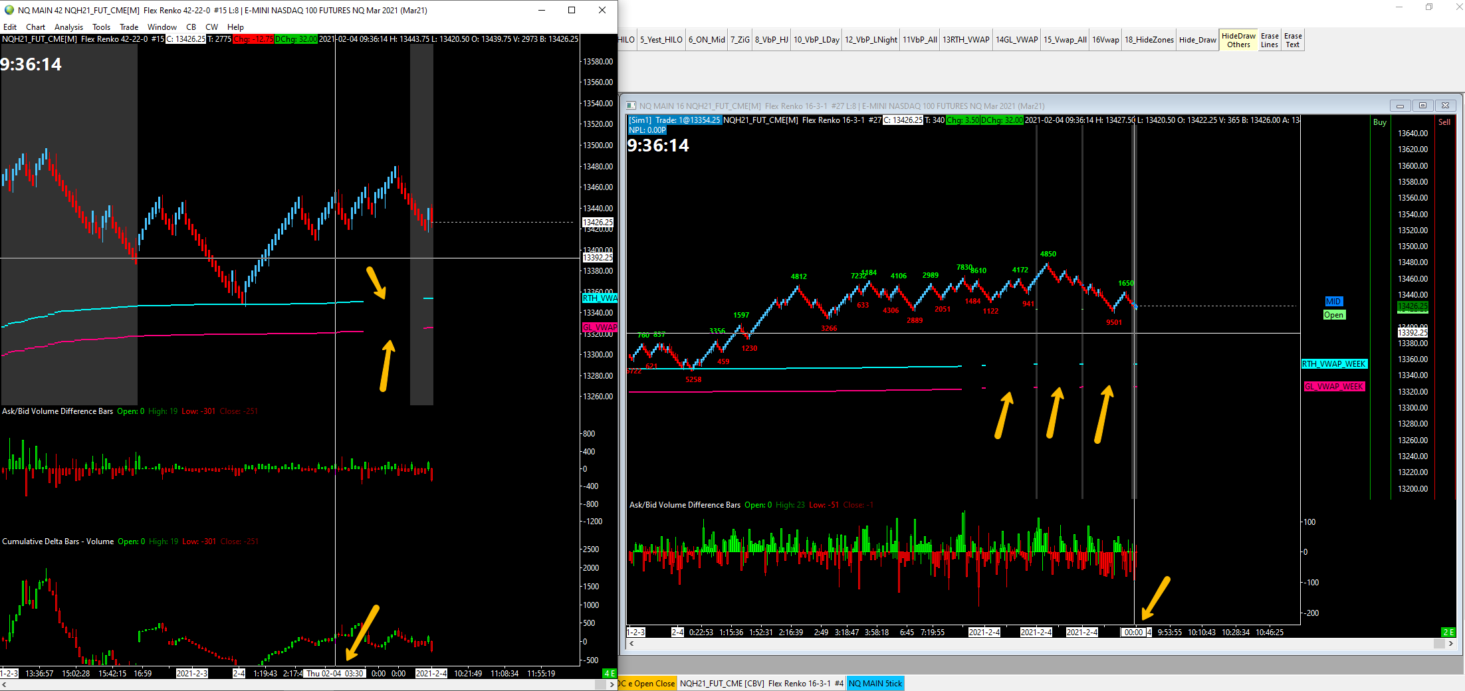Click the 13RTH_VWAP toolbar button

coord(966,40)
